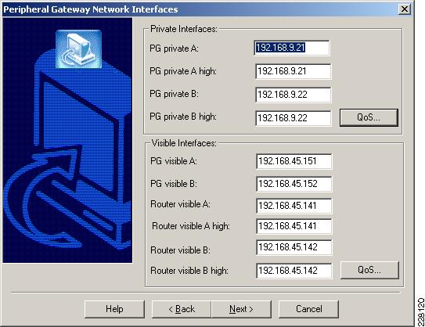Cancel the gateway setup wizard
Viewport: 425px width, 327px height.
[308, 309]
